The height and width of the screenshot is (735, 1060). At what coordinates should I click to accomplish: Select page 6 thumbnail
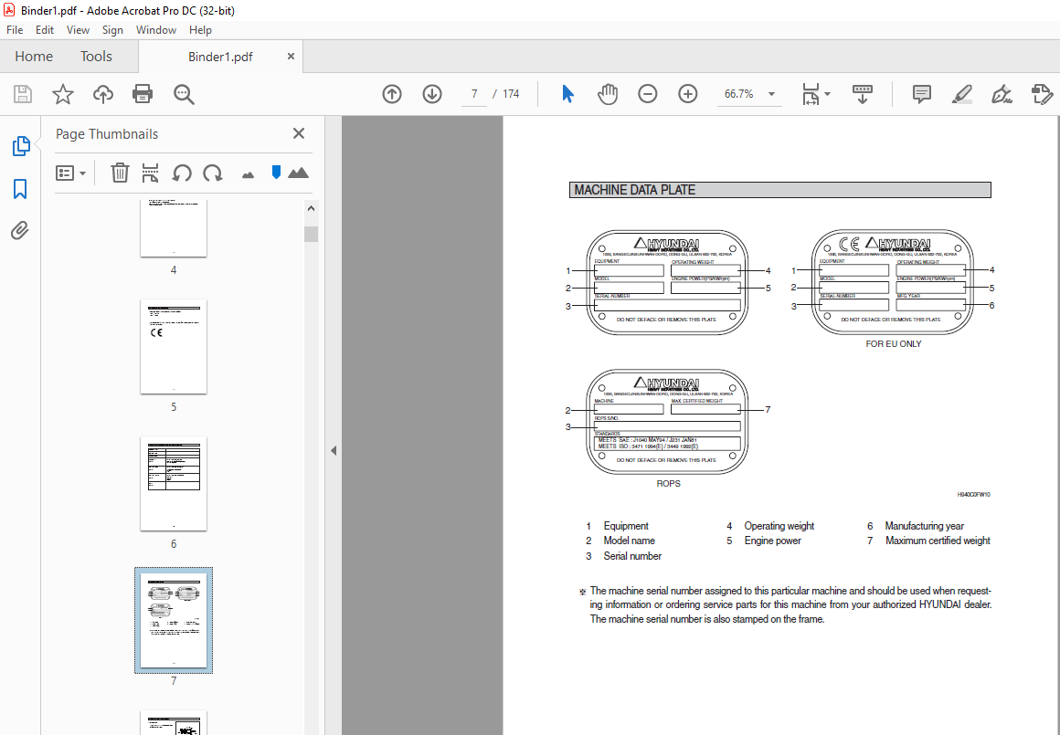pyautogui.click(x=174, y=484)
